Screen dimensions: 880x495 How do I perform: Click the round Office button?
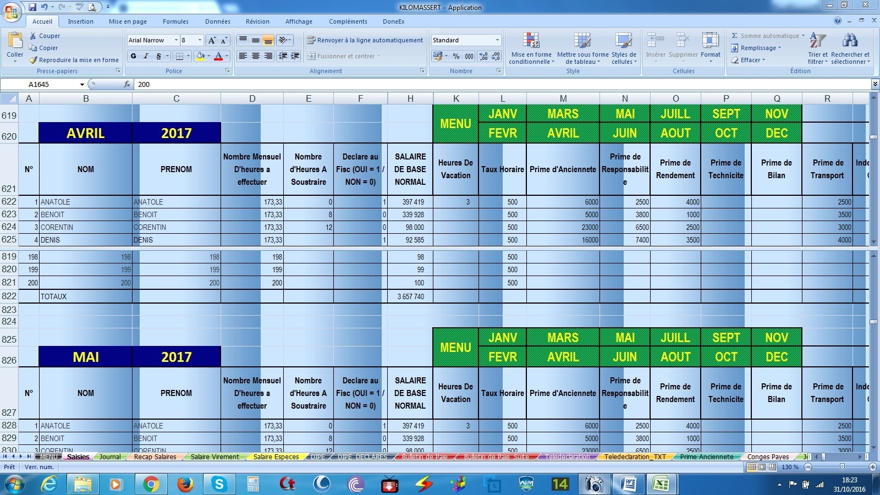12,12
